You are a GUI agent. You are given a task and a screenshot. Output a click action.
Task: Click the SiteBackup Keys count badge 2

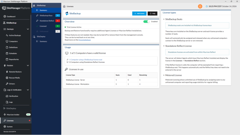[x=58, y=15]
